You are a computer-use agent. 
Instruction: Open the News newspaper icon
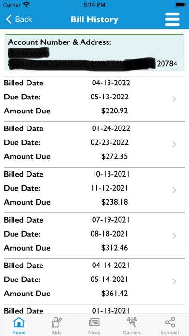(94, 322)
